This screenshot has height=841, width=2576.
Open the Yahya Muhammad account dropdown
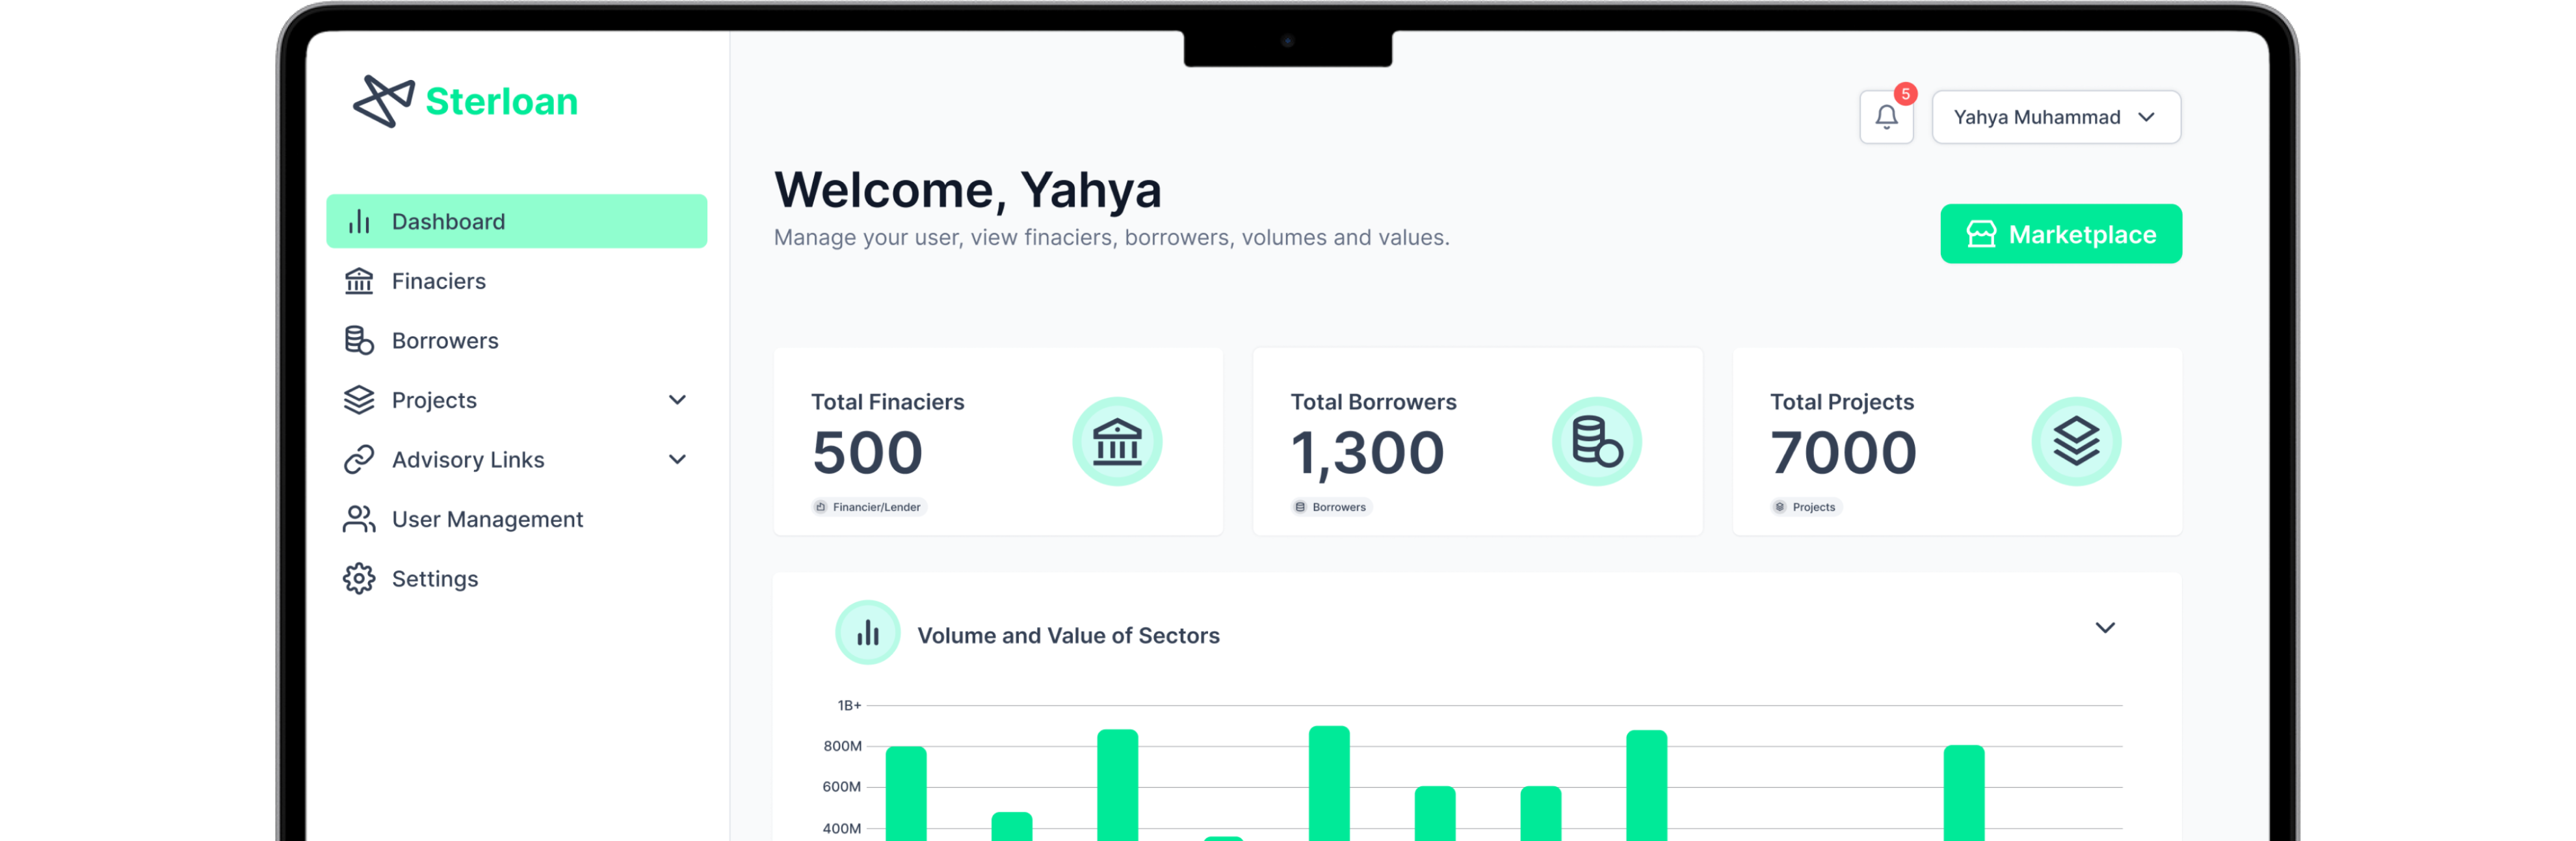click(x=2055, y=117)
